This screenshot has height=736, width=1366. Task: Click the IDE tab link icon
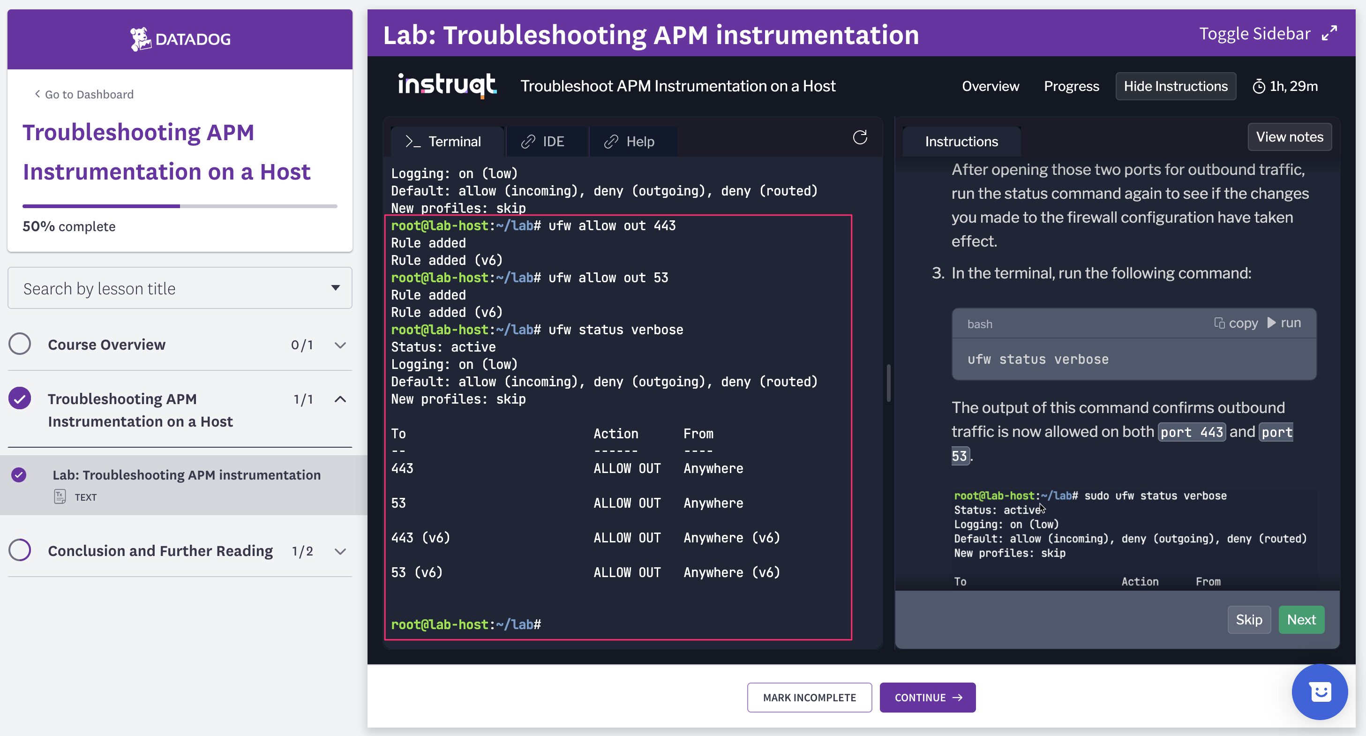(528, 142)
